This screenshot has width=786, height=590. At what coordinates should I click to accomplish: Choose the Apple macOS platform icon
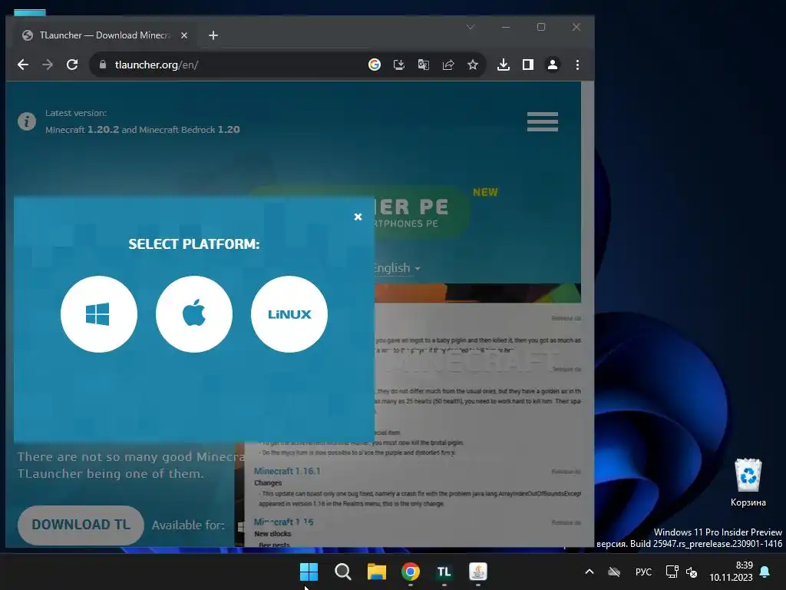[x=194, y=314]
